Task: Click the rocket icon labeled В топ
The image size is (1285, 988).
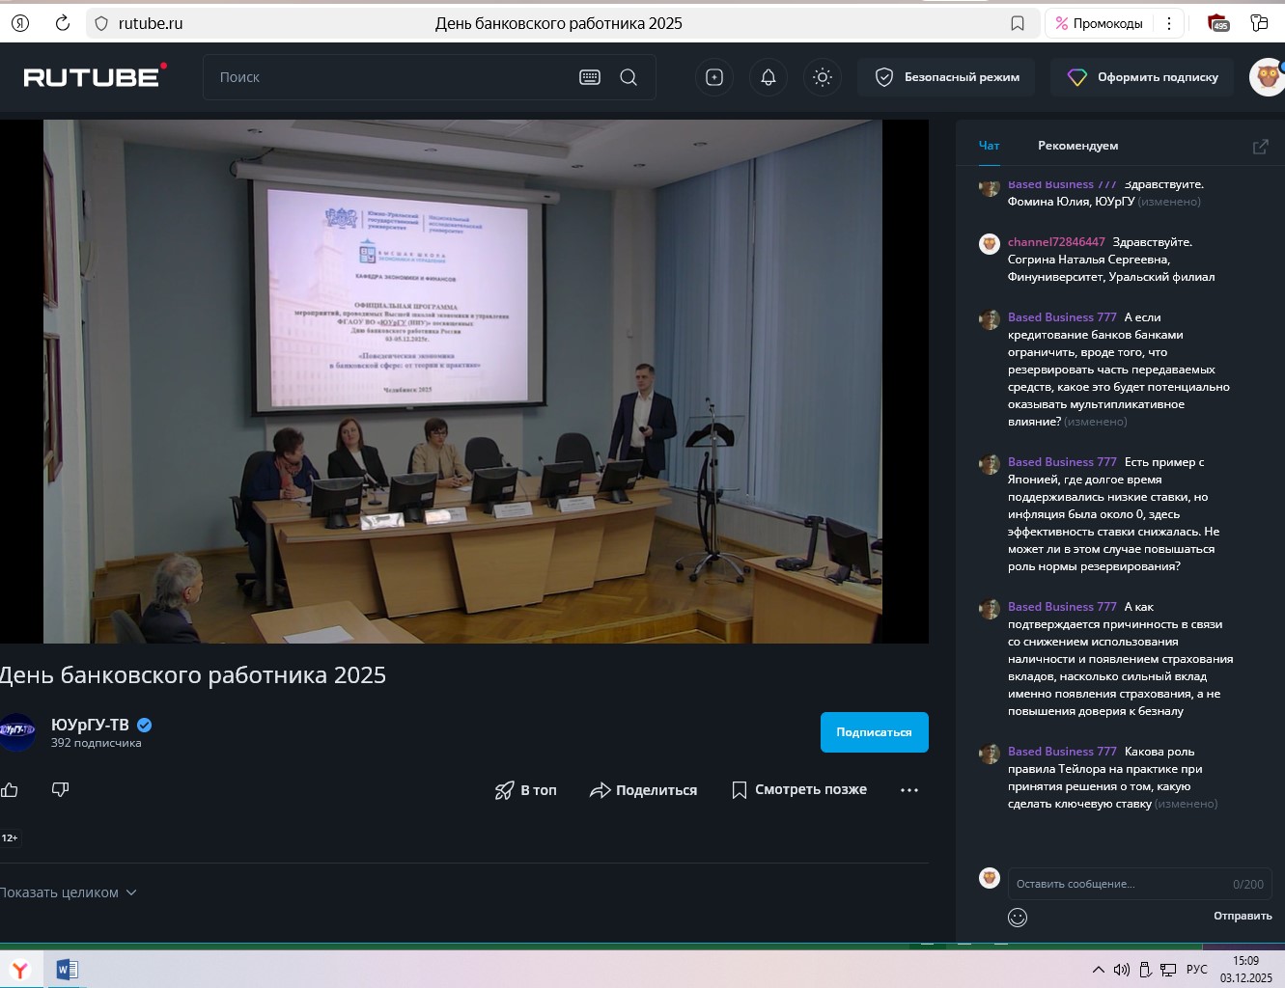Action: 503,789
